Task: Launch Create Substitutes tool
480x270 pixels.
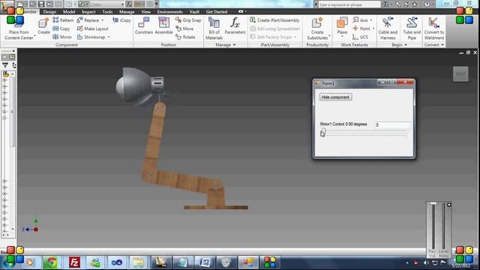Action: click(x=317, y=28)
